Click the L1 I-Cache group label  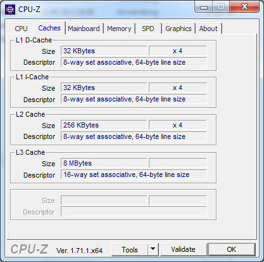[x=32, y=77]
